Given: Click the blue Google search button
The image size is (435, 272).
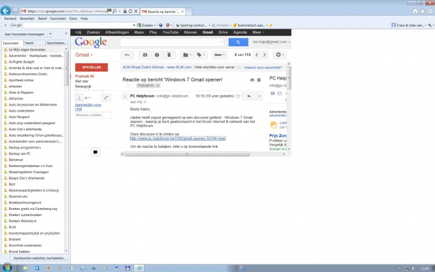Looking at the screenshot, I should point(238,42).
